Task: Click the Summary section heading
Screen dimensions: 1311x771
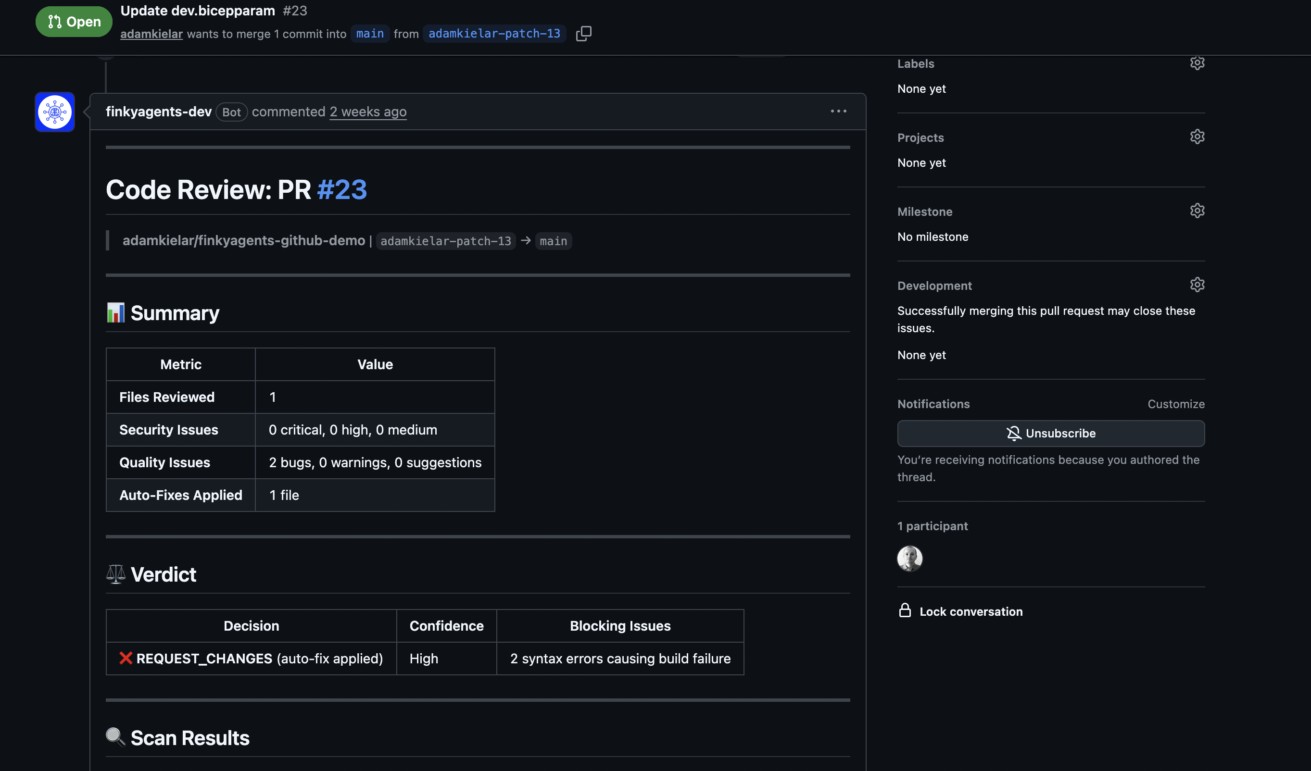Action: [x=175, y=313]
